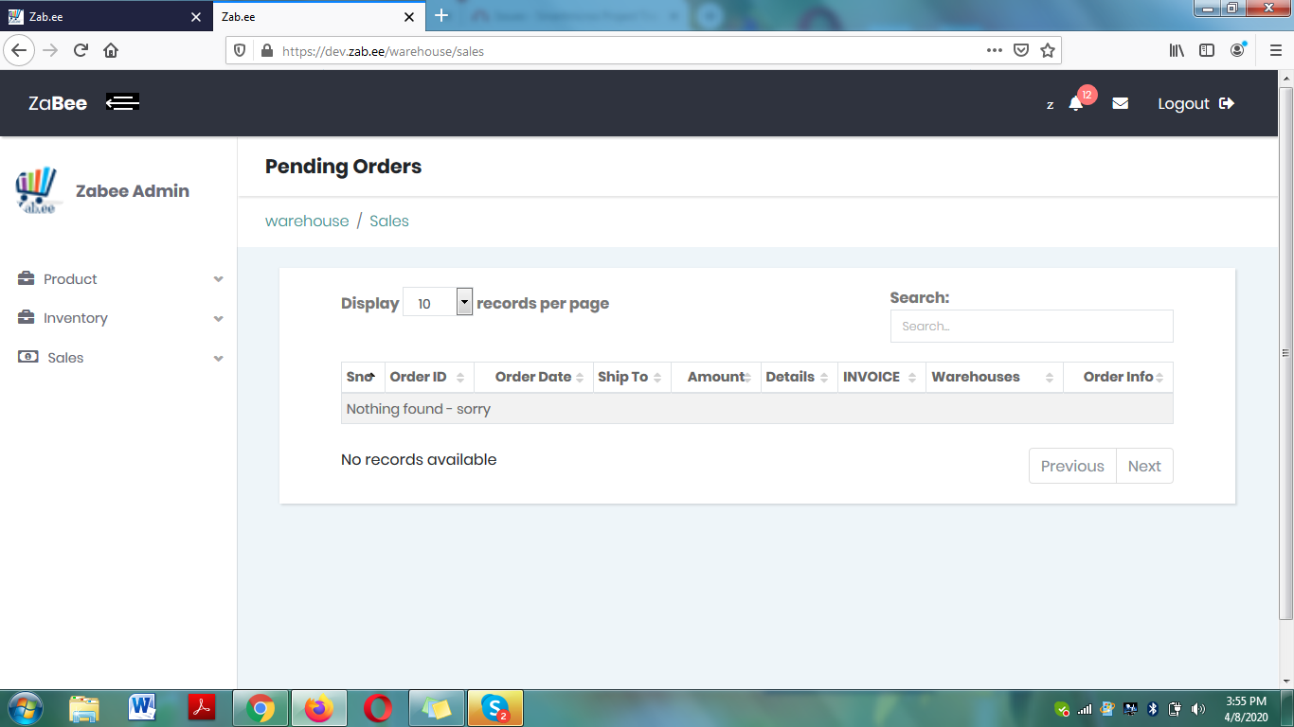
Task: Click the address bar URL
Action: 383,51
